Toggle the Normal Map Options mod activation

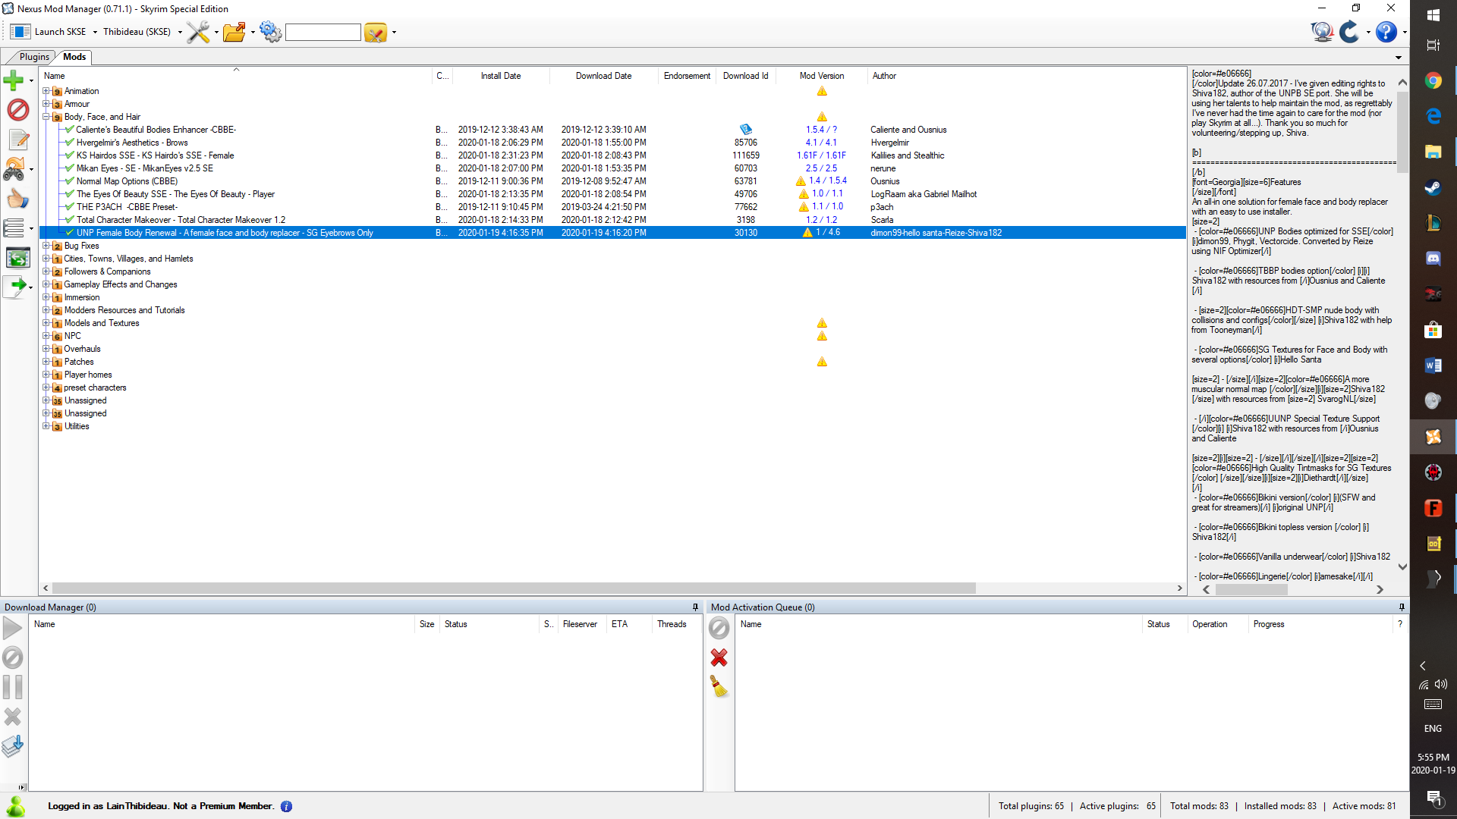(x=68, y=180)
